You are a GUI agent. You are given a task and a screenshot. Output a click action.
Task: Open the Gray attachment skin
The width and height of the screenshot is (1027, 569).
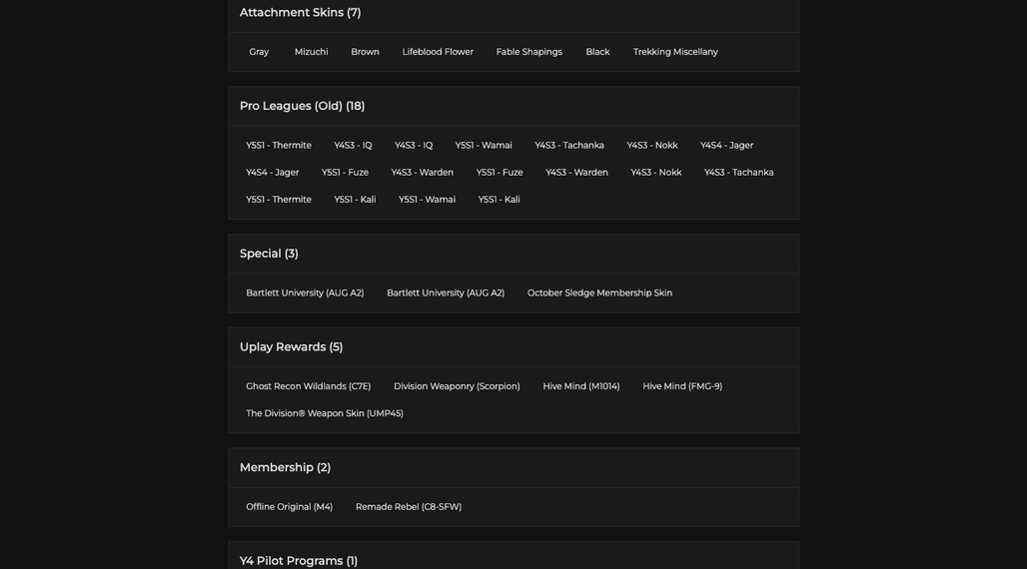259,52
